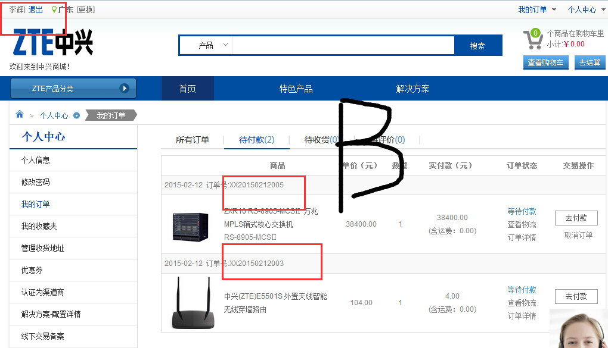The height and width of the screenshot is (348, 608).
Task: Open 优惠券 in the sidebar
Action: [x=73, y=270]
